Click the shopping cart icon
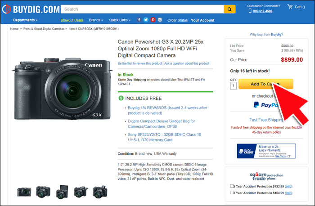 [x=290, y=7]
